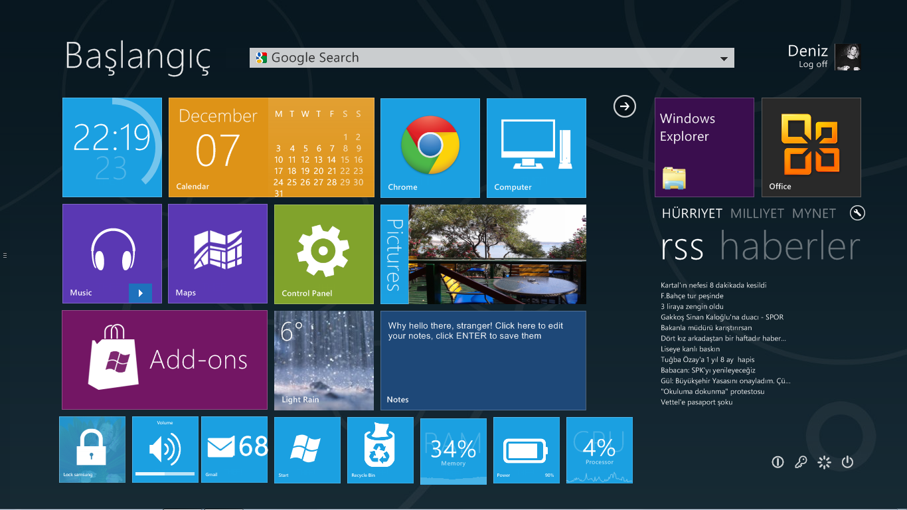The height and width of the screenshot is (510, 907).
Task: Open headline "Bakanla müdürü karıştırırsan"
Action: tap(706, 328)
